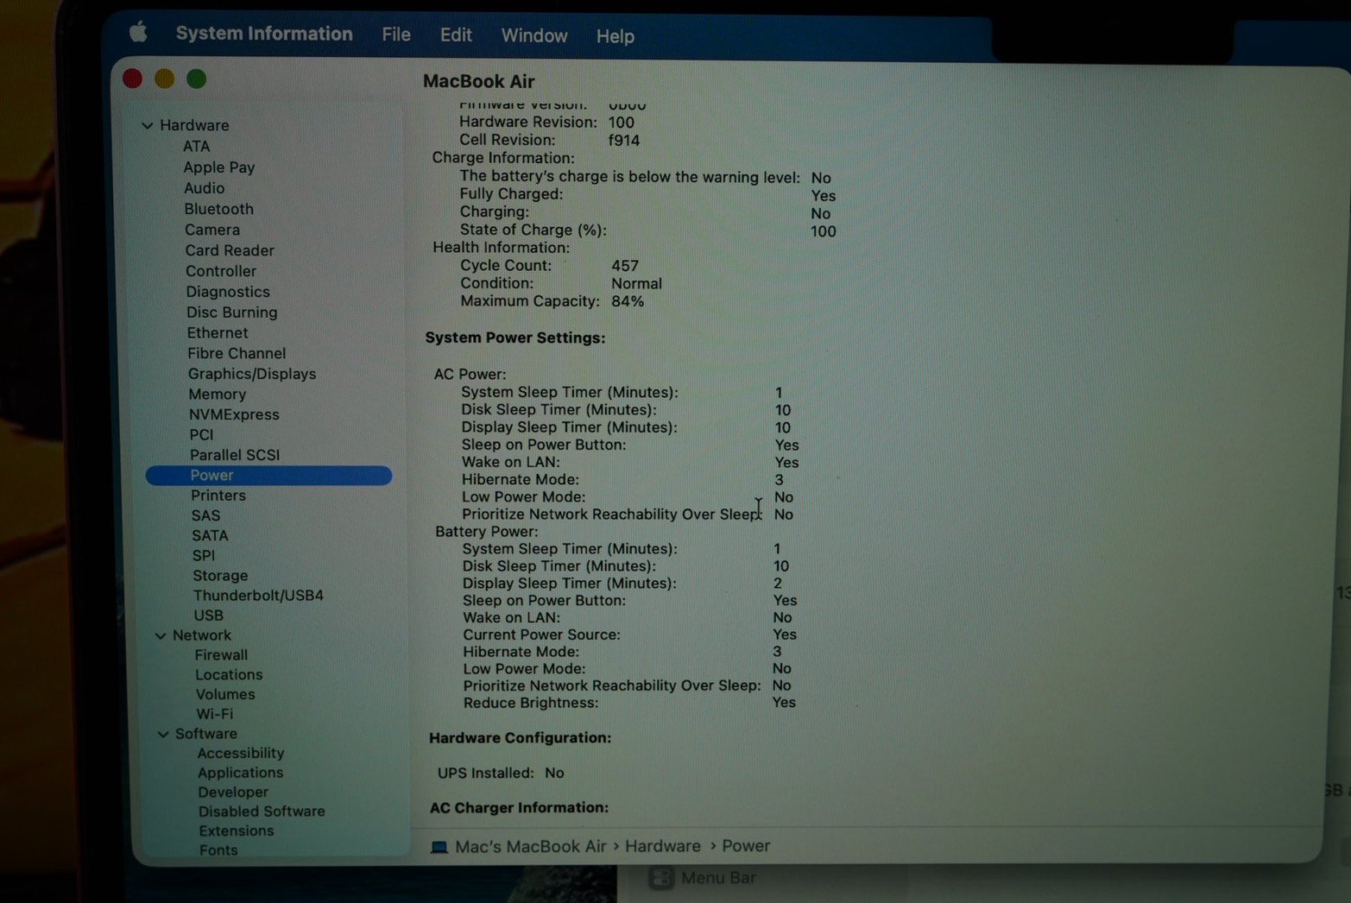Screen dimensions: 1351x903
Task: Select Disc Burning in the sidebar
Action: click(232, 313)
